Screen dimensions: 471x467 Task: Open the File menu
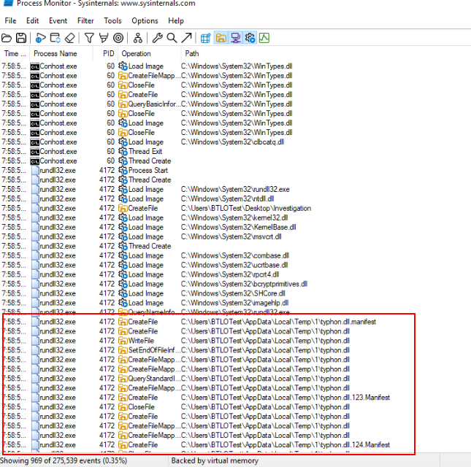pos(10,20)
